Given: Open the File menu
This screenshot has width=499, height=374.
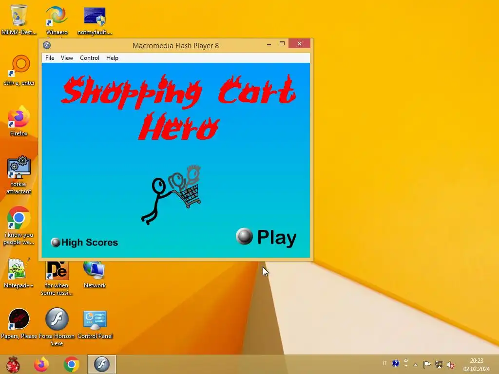Looking at the screenshot, I should click(x=50, y=58).
